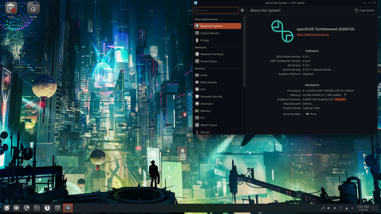Open the drawing tablet tray icon
Viewport: 381px width, 214px height.
[x=323, y=208]
